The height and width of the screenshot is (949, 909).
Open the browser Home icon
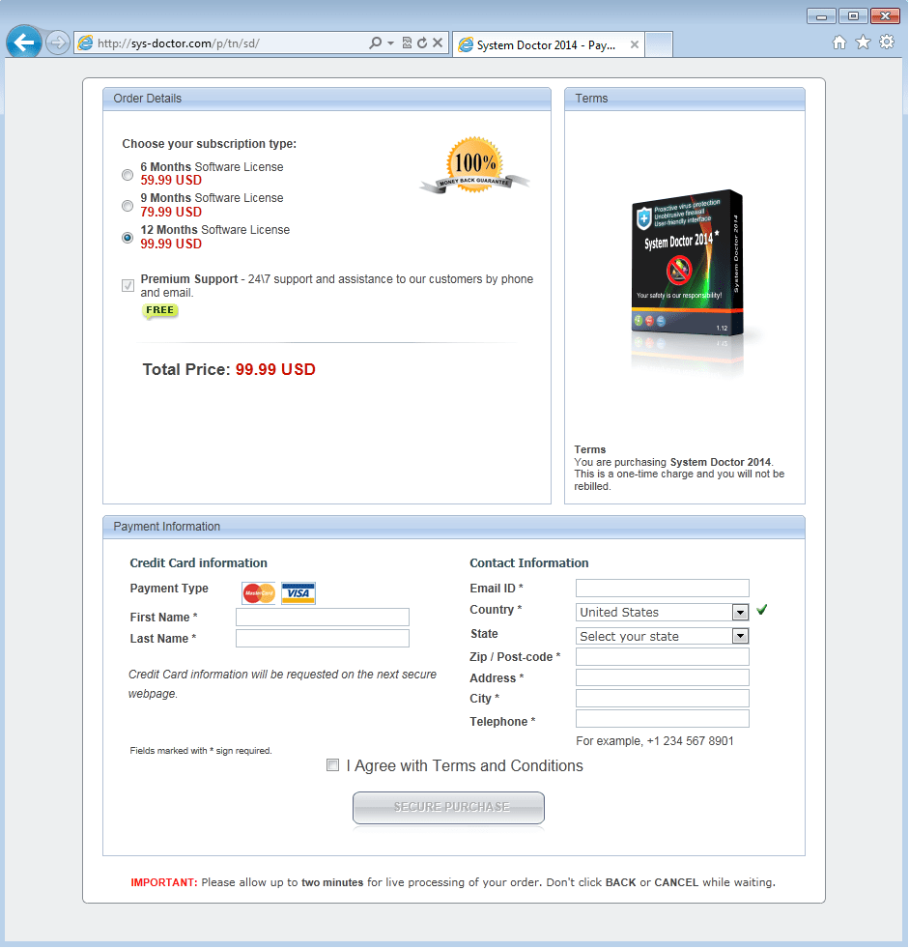pos(838,43)
